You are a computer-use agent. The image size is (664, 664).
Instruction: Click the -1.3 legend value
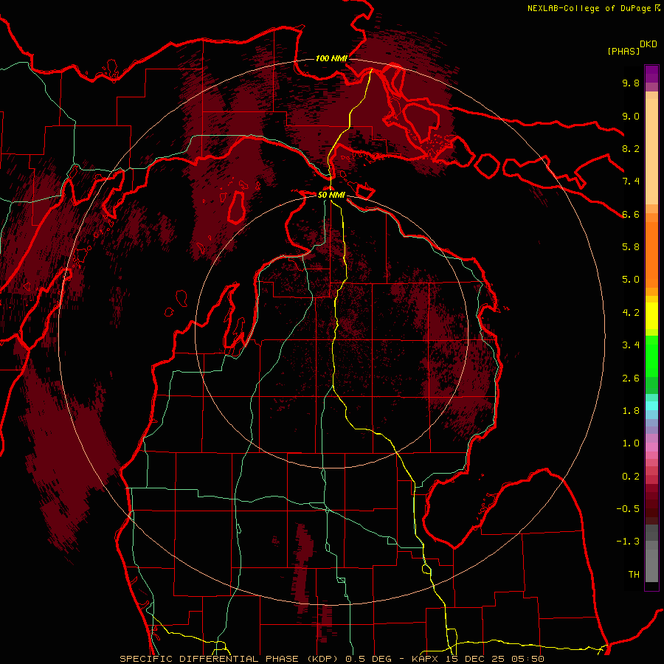point(628,542)
